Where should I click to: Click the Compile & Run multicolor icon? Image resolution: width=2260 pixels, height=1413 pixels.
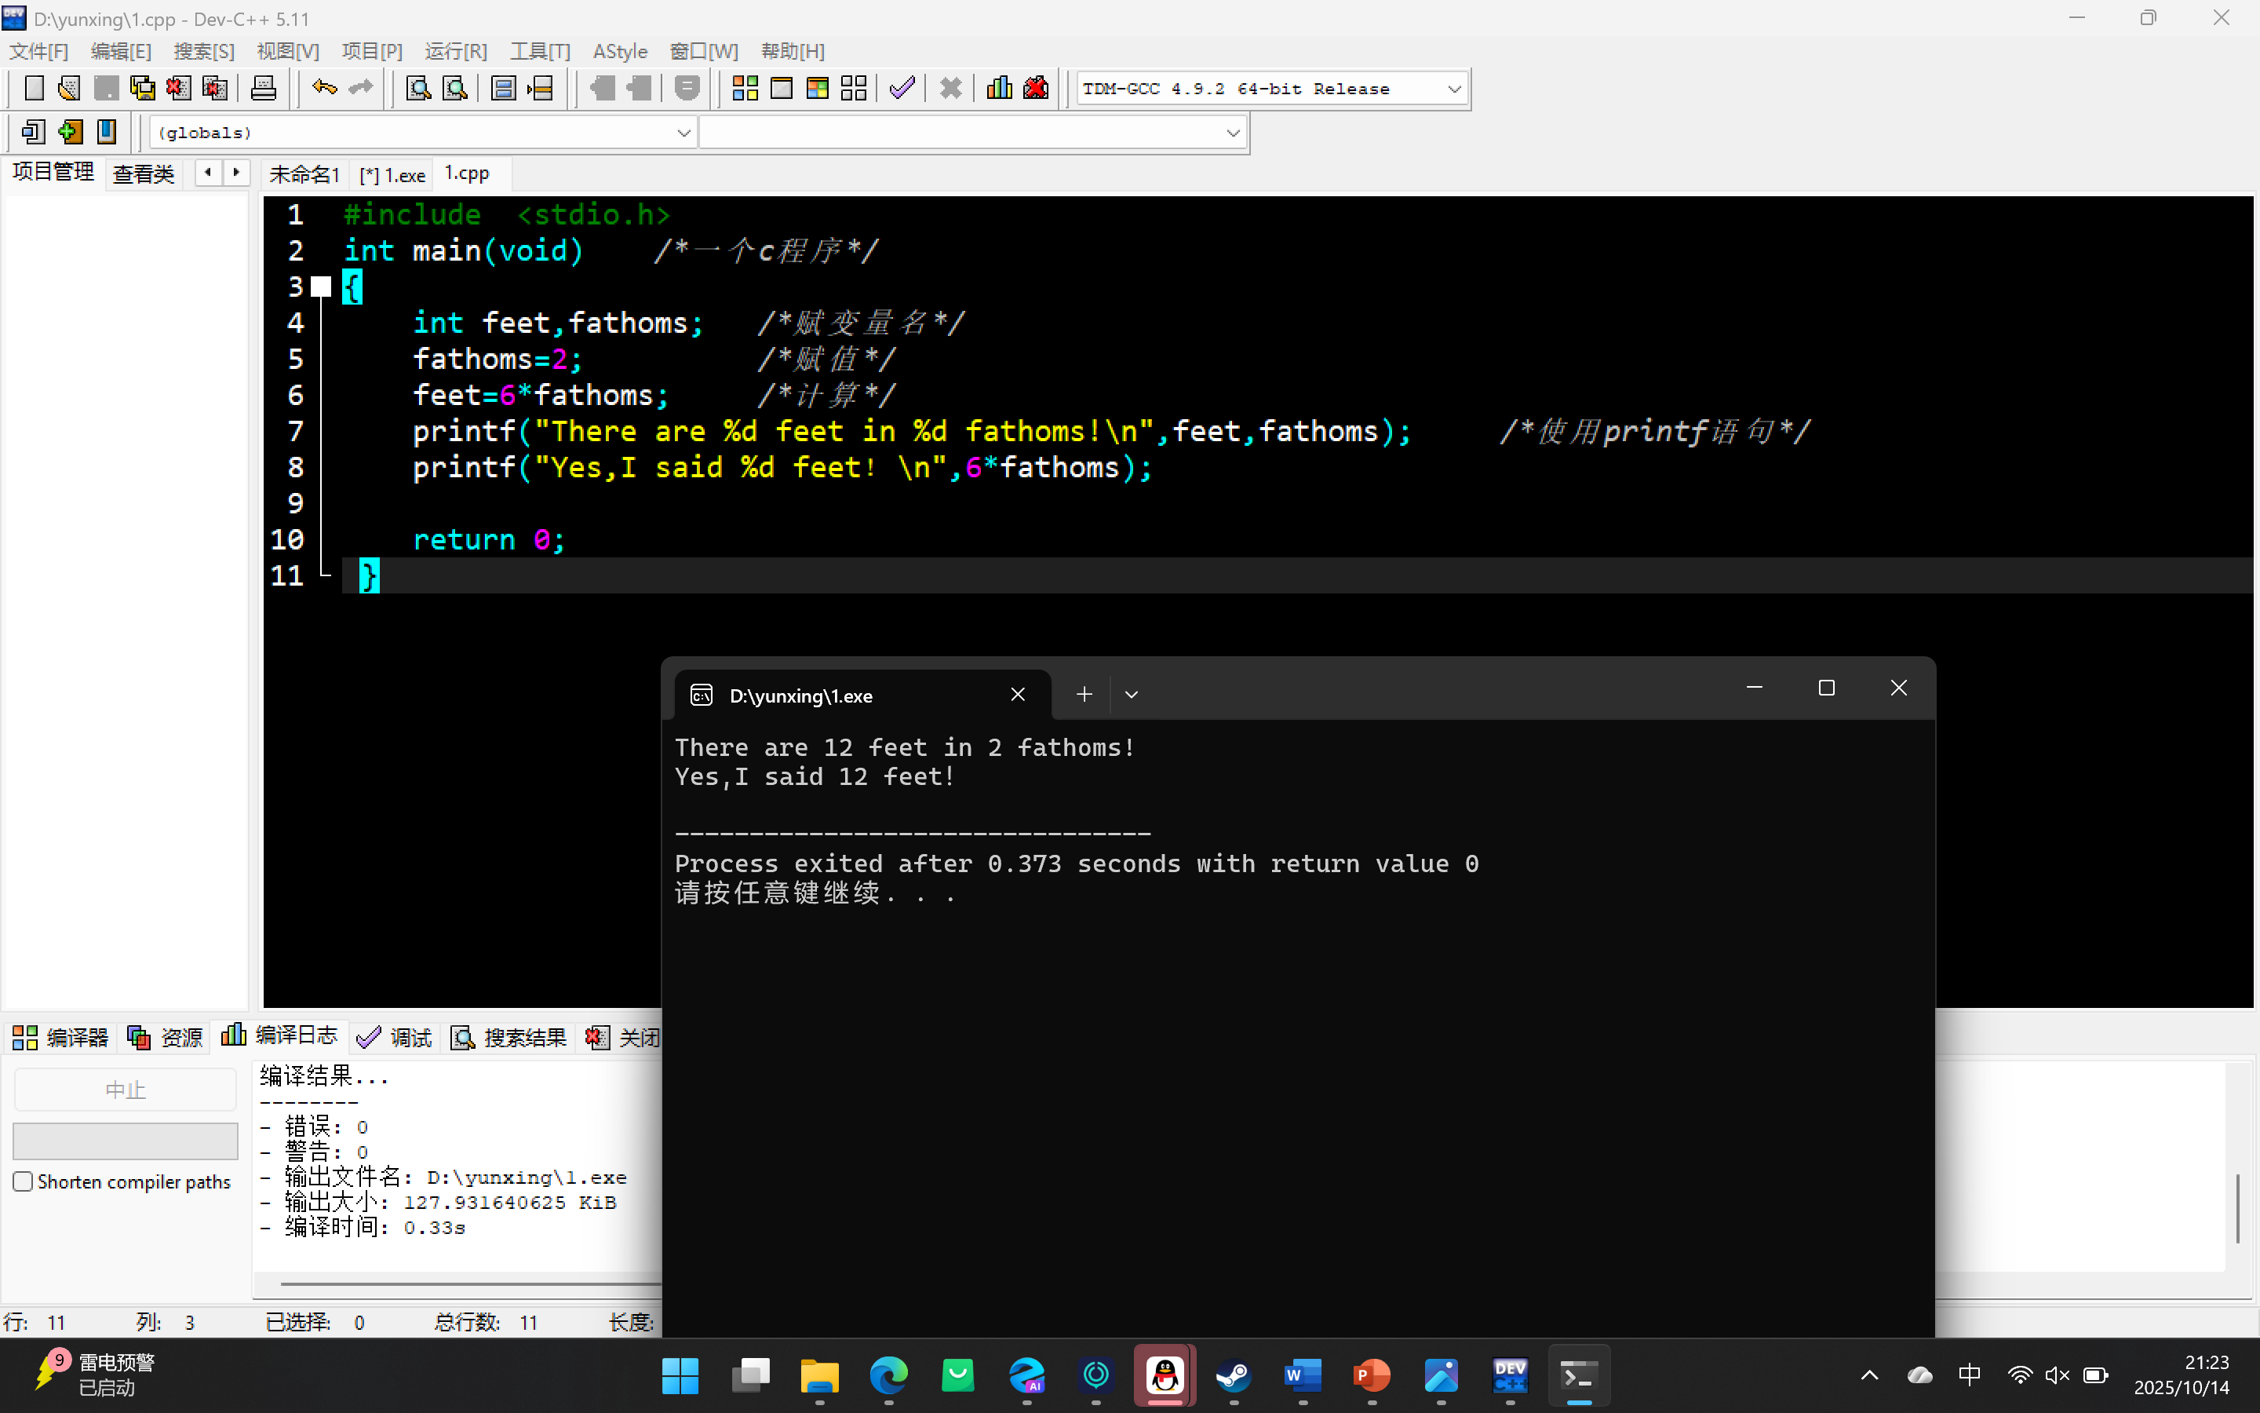817,89
